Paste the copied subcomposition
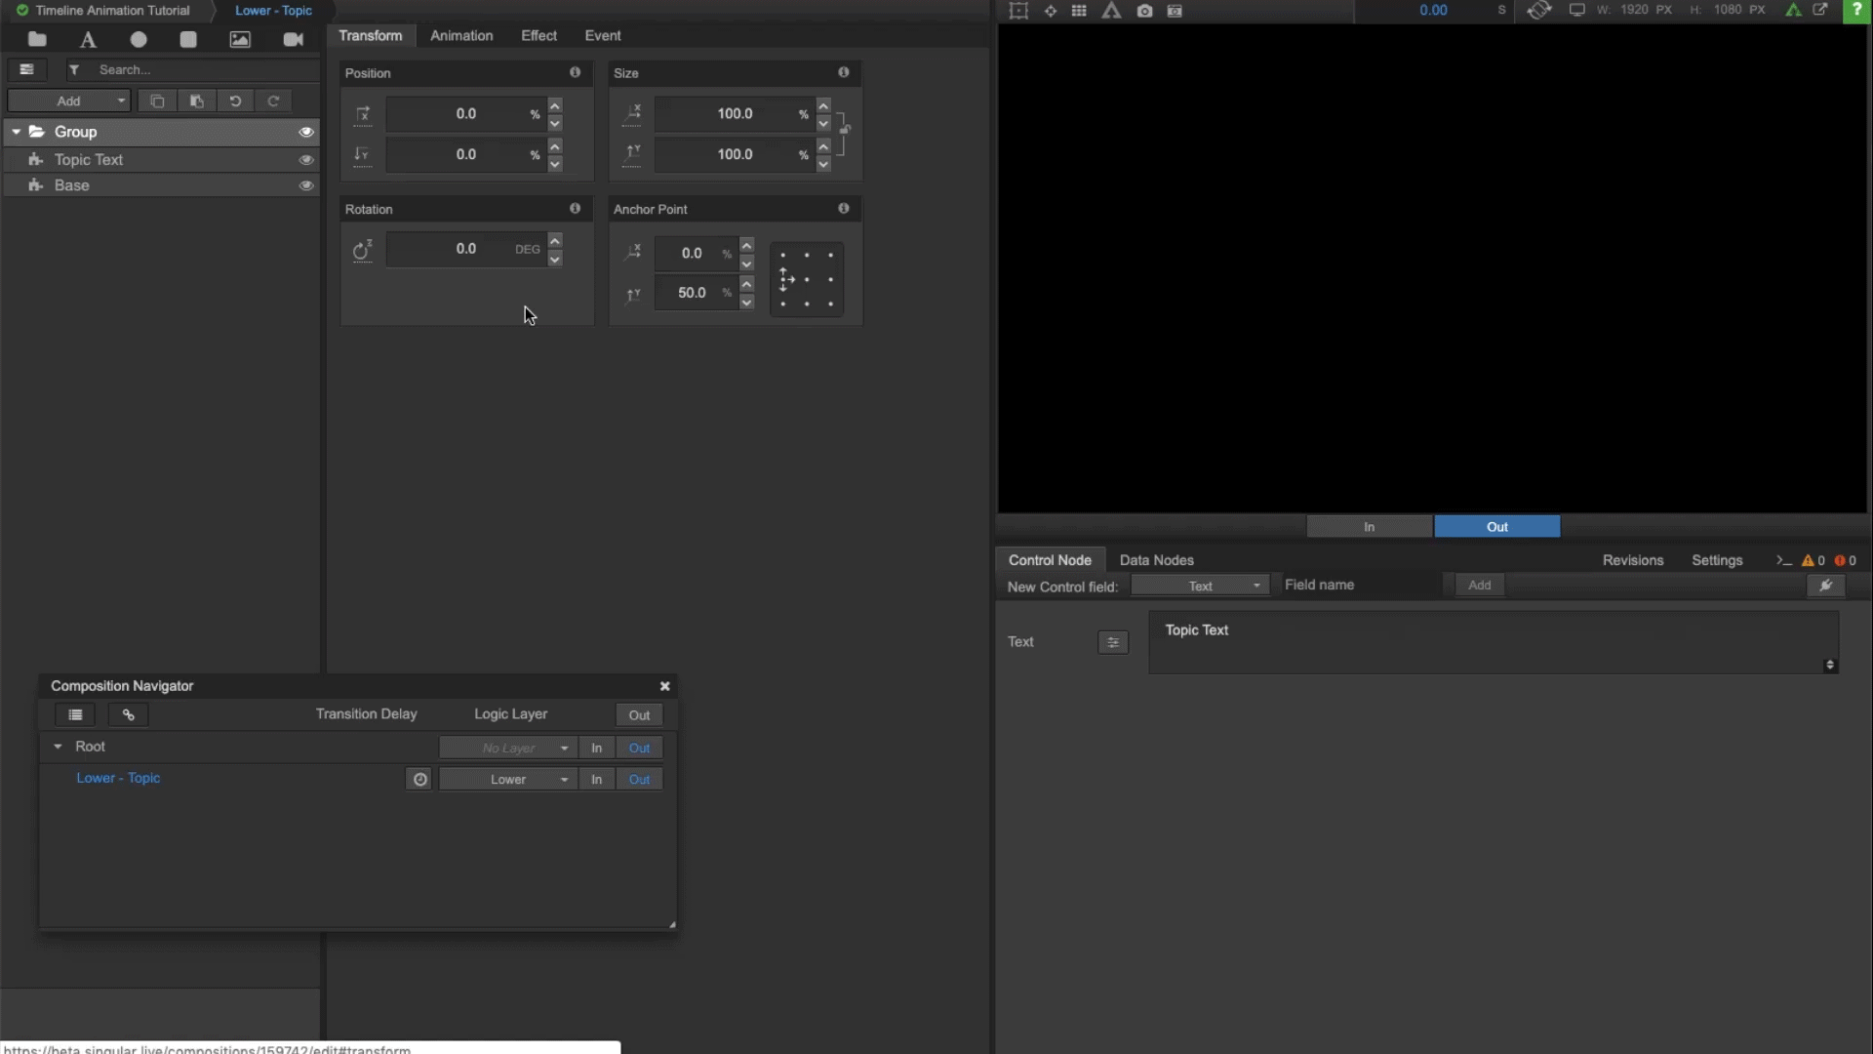Image resolution: width=1873 pixels, height=1054 pixels. click(x=196, y=101)
